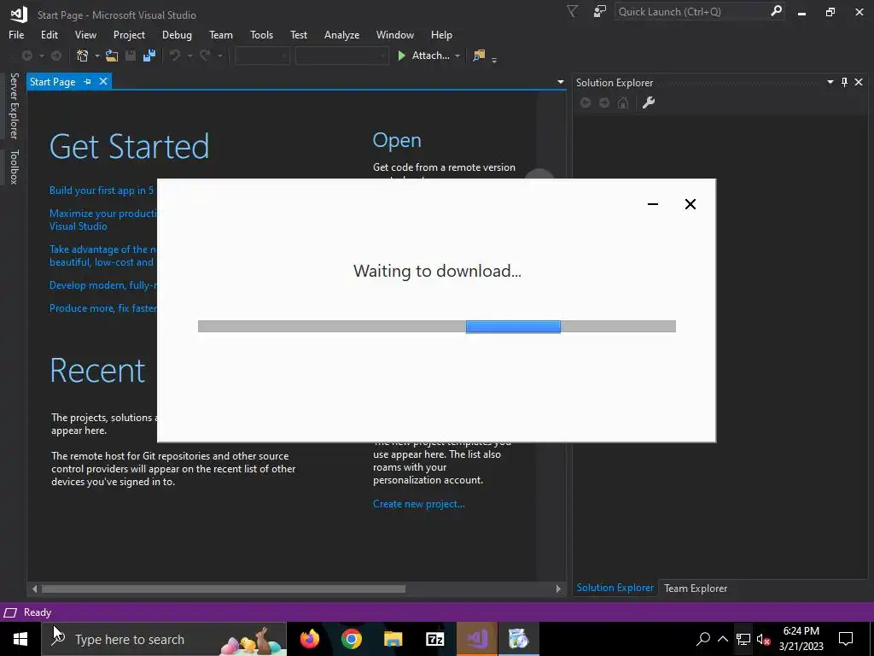
Task: Expand the Server Explorer side tab
Action: tap(14, 105)
